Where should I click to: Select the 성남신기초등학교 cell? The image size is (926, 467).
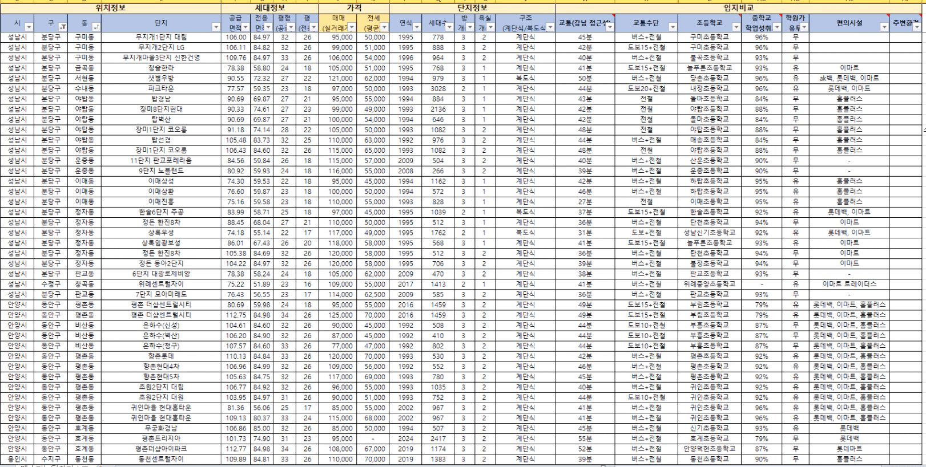point(710,233)
